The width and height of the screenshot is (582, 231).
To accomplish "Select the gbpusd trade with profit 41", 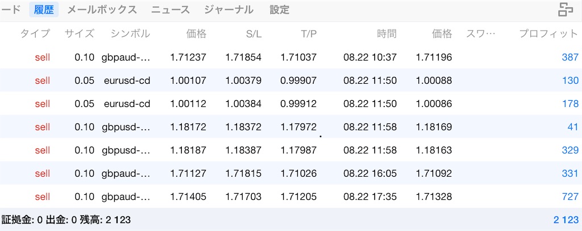I will coord(291,127).
